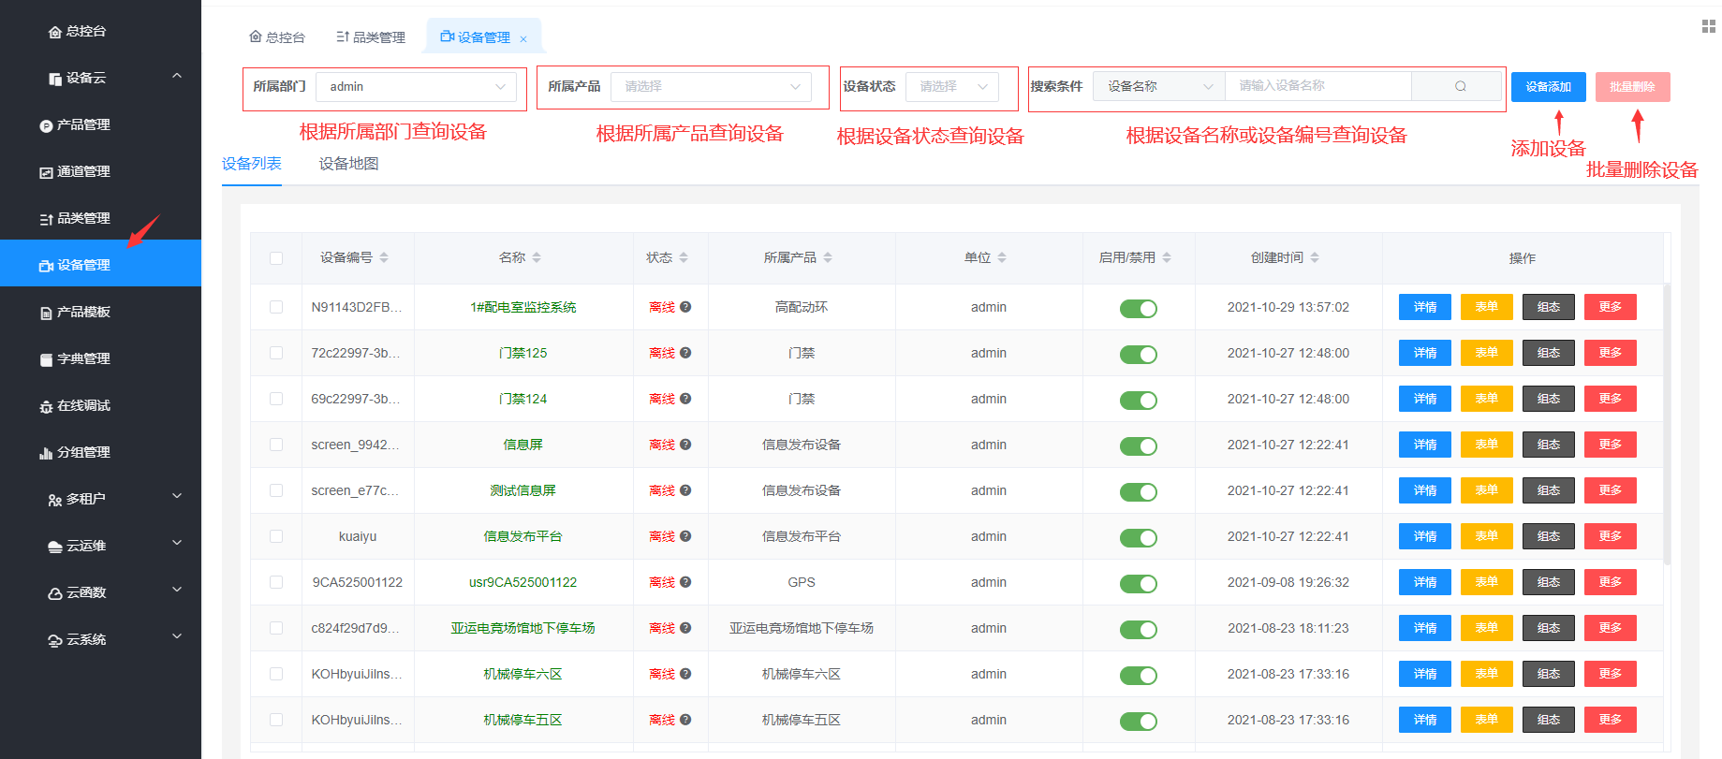Viewport: 1722px width, 759px height.
Task: Open 组态 for 信息屏
Action: coord(1549,445)
